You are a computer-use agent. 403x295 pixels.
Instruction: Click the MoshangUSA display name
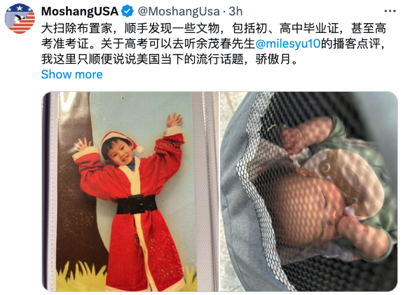pyautogui.click(x=80, y=11)
